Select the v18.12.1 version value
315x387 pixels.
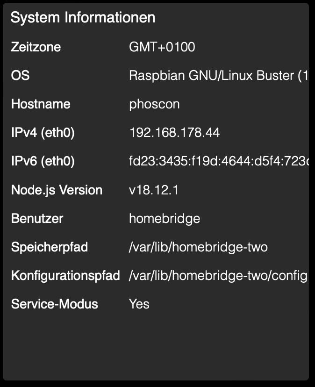pos(154,190)
